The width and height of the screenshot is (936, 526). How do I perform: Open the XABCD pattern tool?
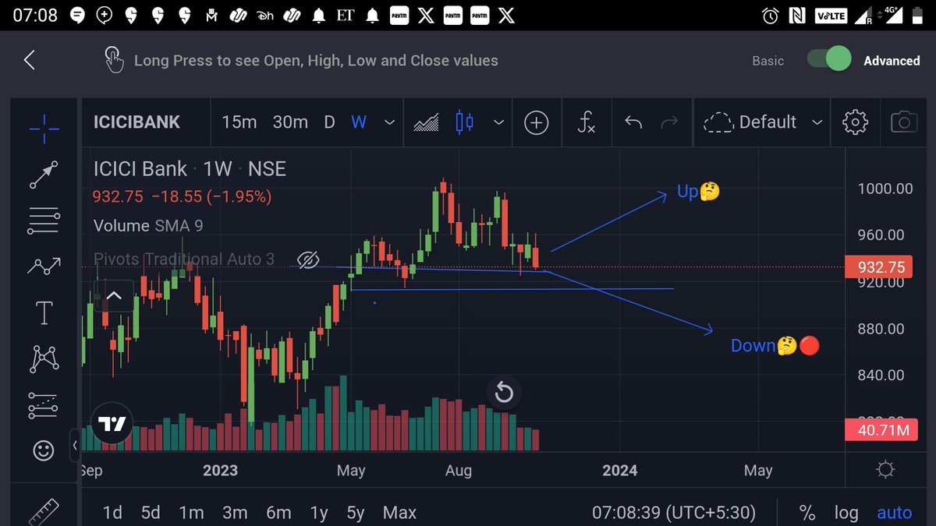pyautogui.click(x=44, y=359)
